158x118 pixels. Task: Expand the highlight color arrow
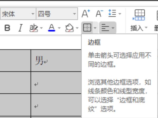[41, 28]
